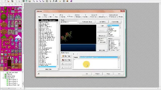The image size is (161, 90).
Task: Collapse the map tree node expander
Action: click(x=3, y=78)
